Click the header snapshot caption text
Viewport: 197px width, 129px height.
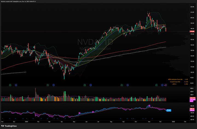18,2
